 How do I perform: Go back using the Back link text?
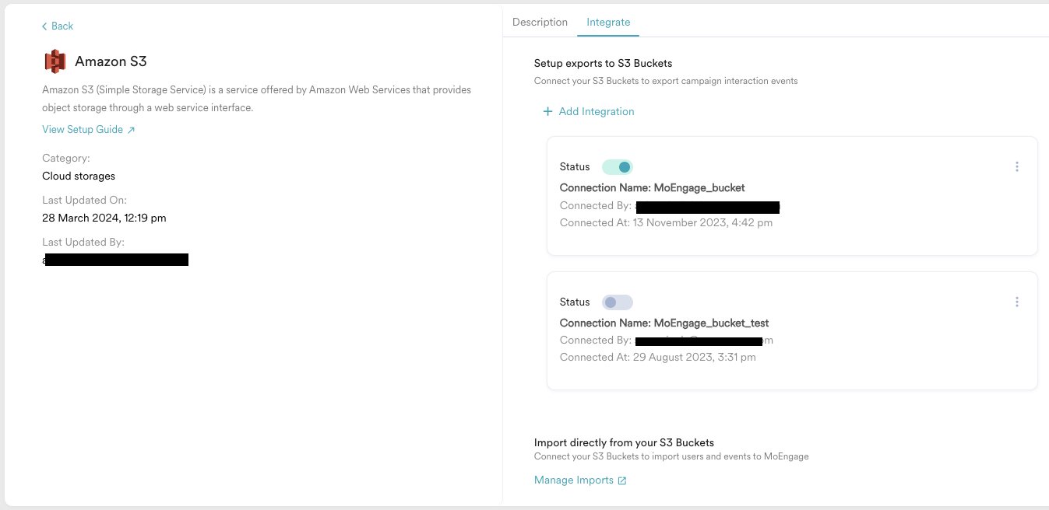pyautogui.click(x=62, y=26)
